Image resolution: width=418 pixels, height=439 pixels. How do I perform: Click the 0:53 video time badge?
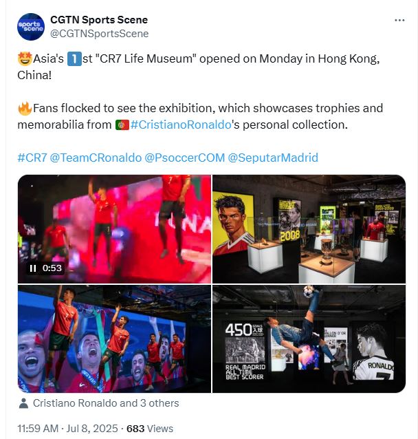coord(52,268)
